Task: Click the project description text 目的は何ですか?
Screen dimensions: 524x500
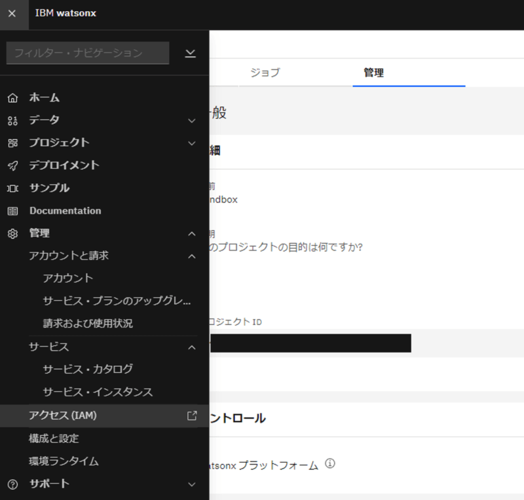Action: [326, 248]
